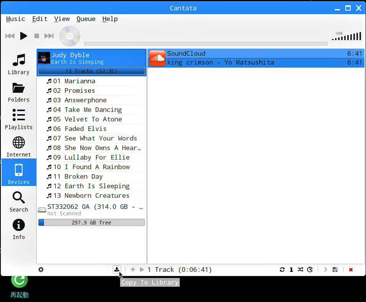Open the Music menu
Screen dimensions: 366x302
(15, 19)
